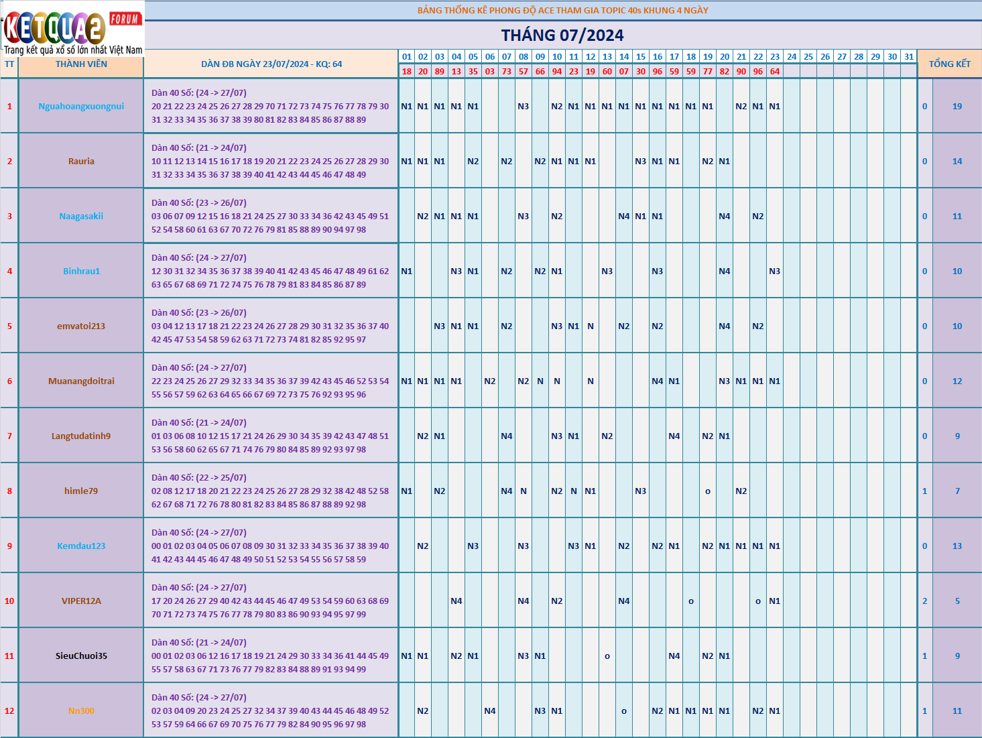Screen dimensions: 982x738
Task: Click total score 19 for row 1
Action: pos(957,106)
